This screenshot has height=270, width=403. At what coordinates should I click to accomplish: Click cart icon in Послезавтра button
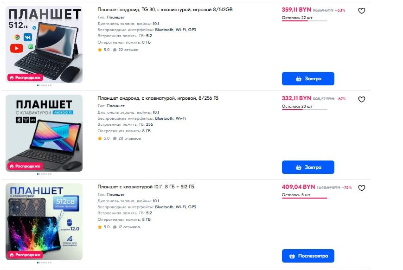point(292,256)
